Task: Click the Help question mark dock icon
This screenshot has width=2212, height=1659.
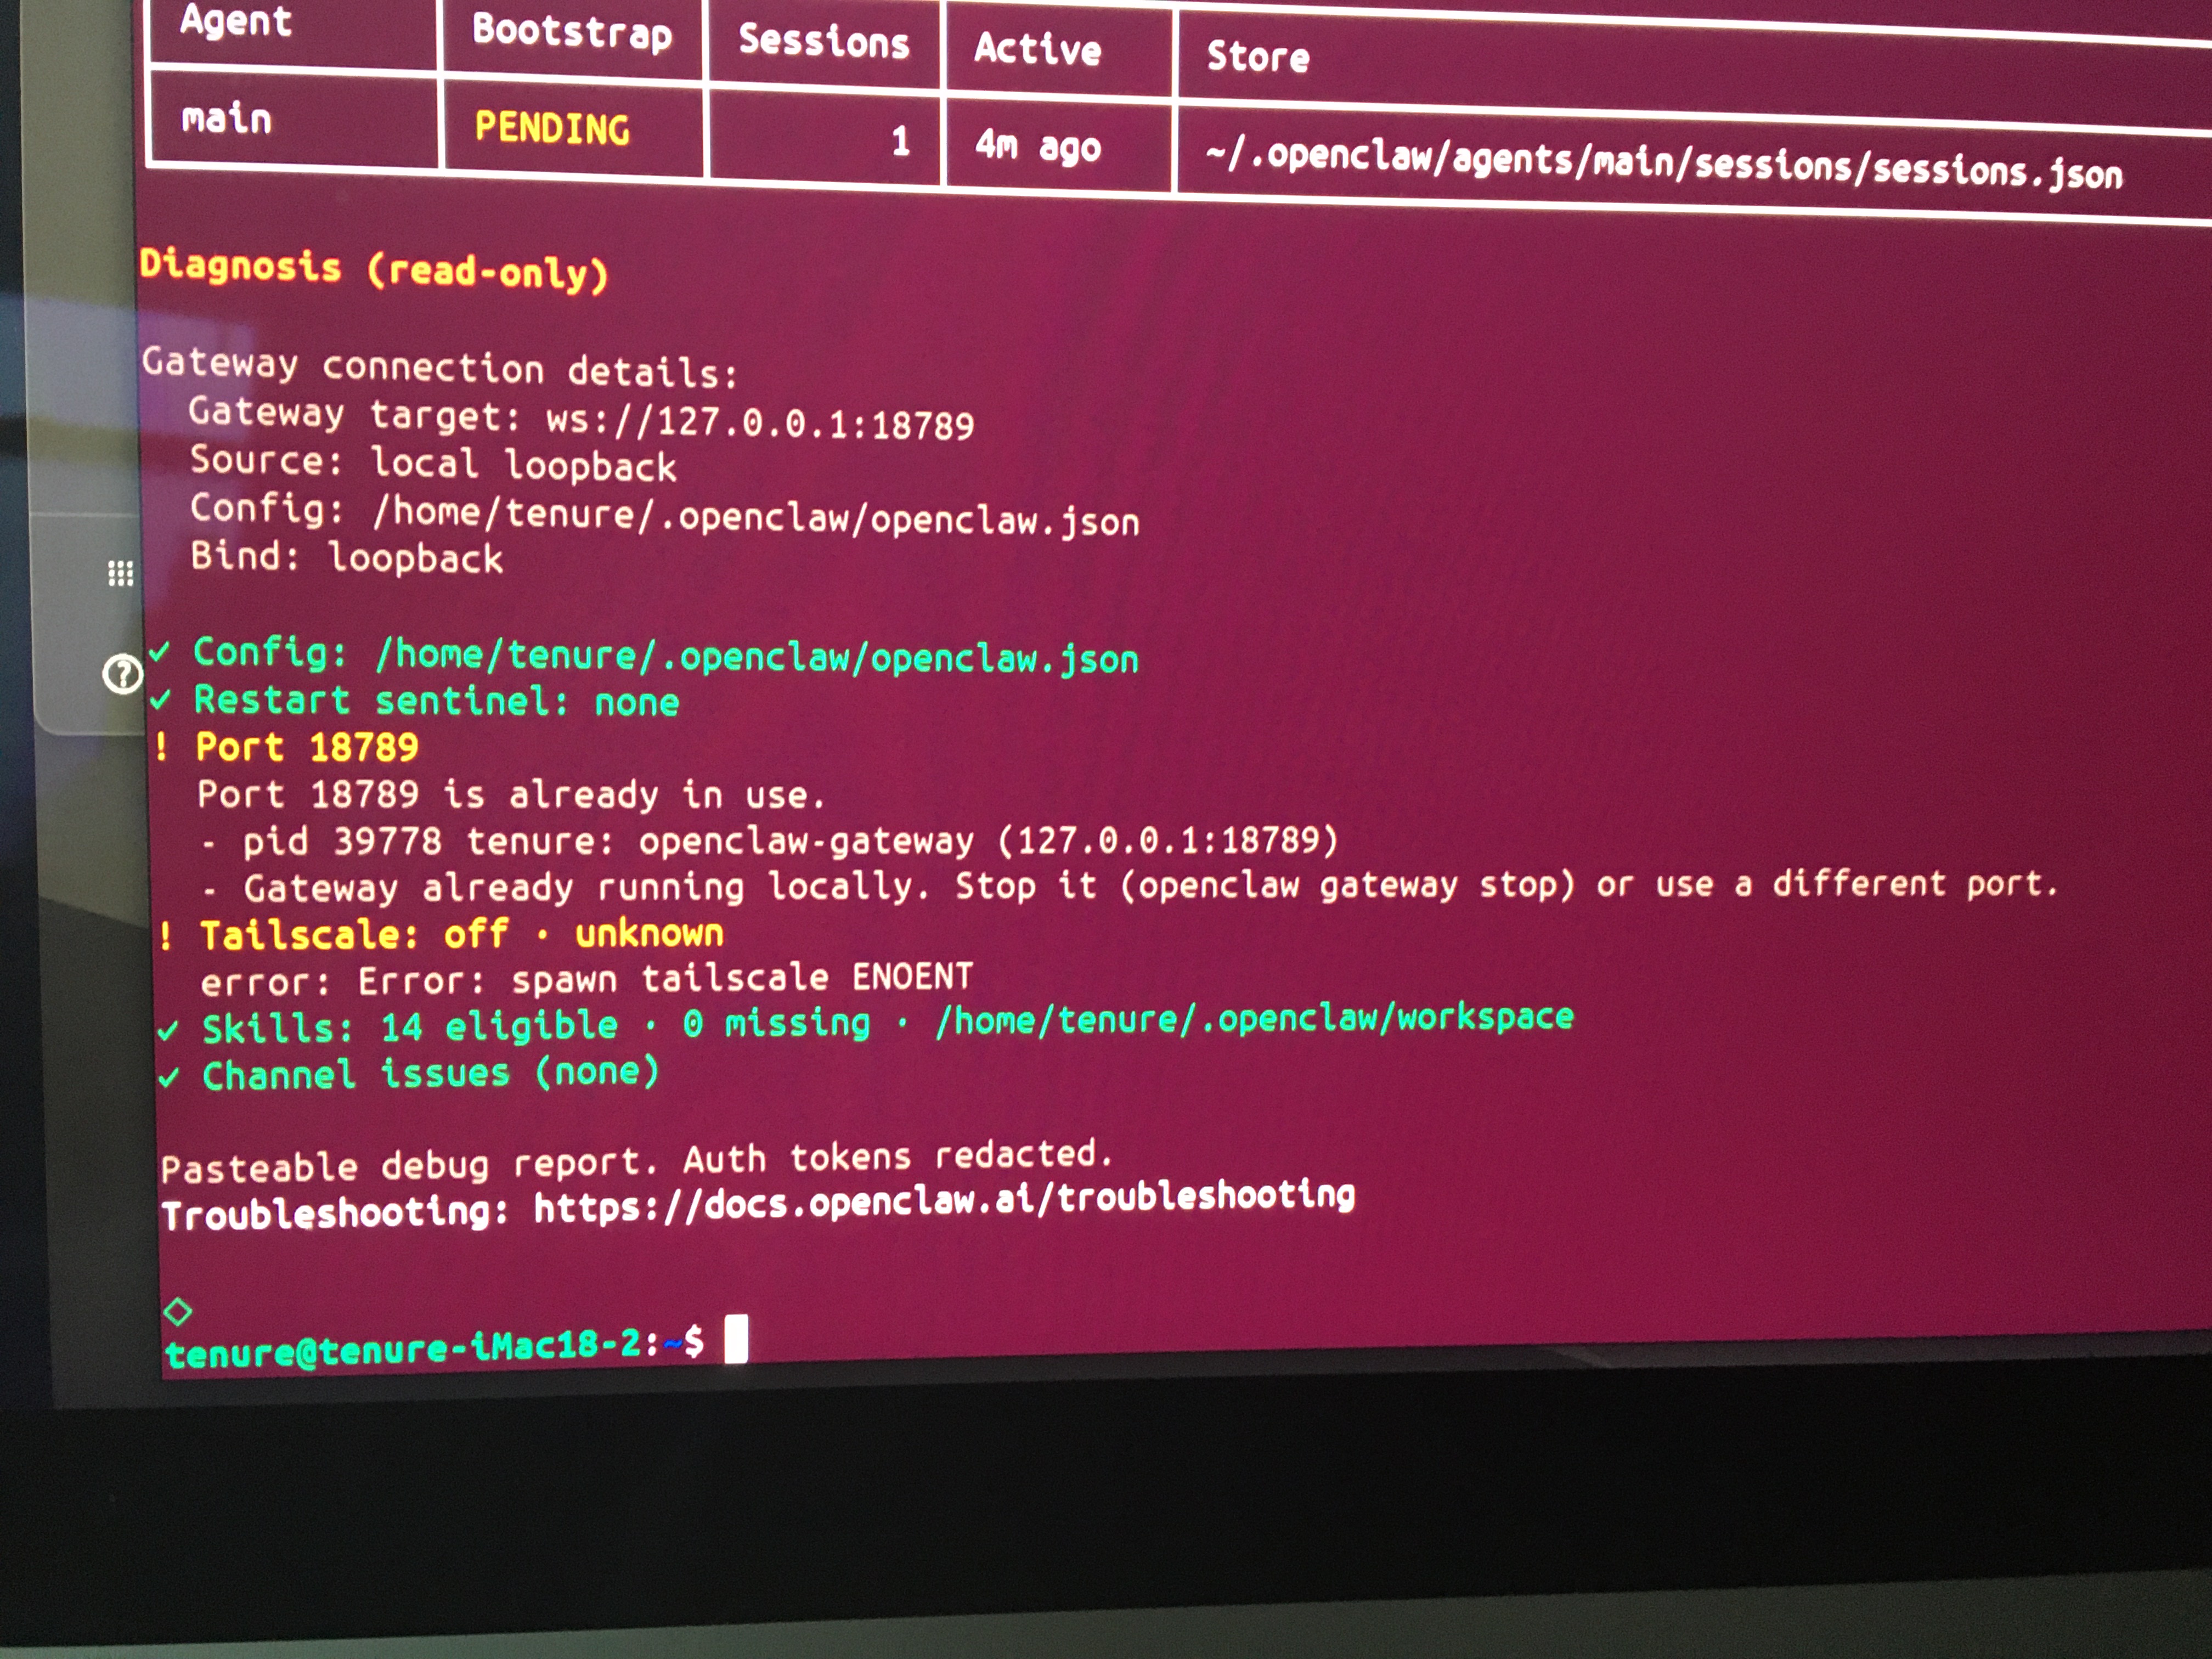Action: [x=122, y=674]
